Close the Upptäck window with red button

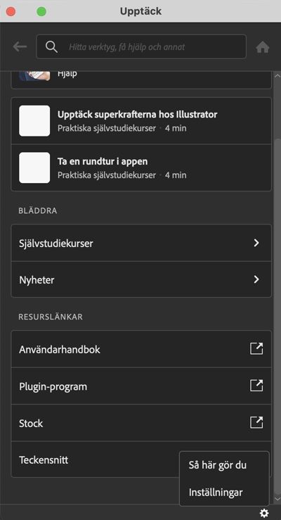11,11
